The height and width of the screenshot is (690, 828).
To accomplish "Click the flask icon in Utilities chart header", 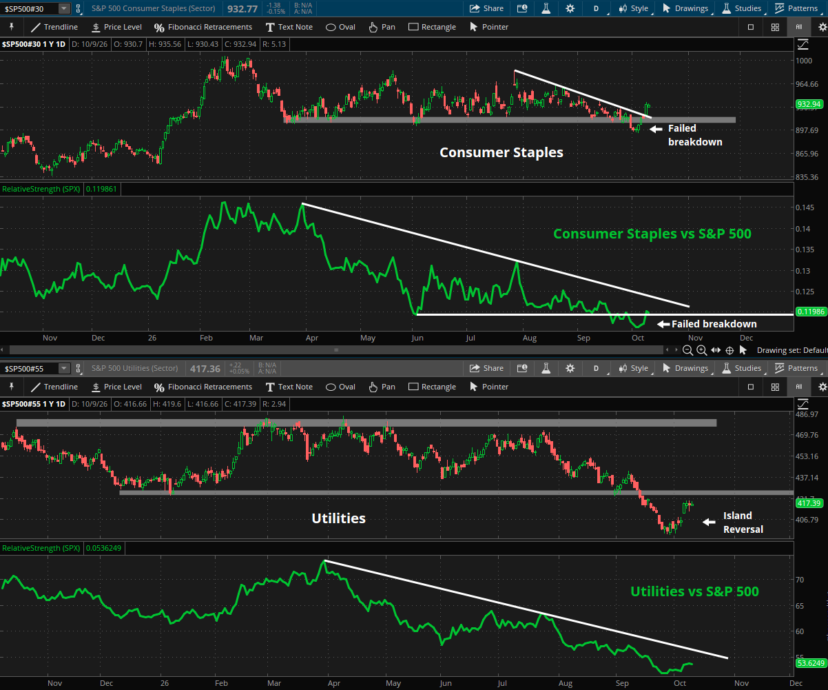I will click(x=546, y=368).
